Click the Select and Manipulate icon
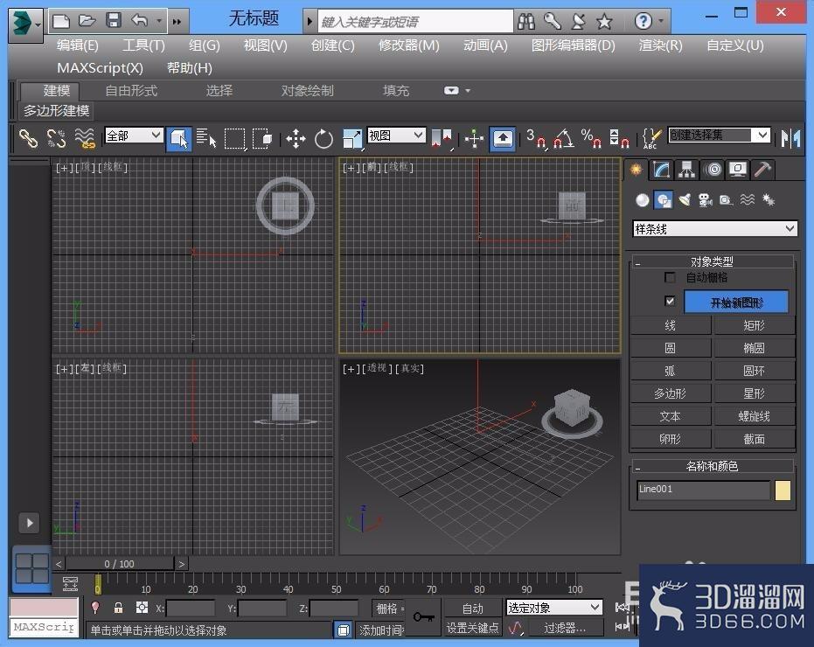The height and width of the screenshot is (647, 814). coord(474,139)
